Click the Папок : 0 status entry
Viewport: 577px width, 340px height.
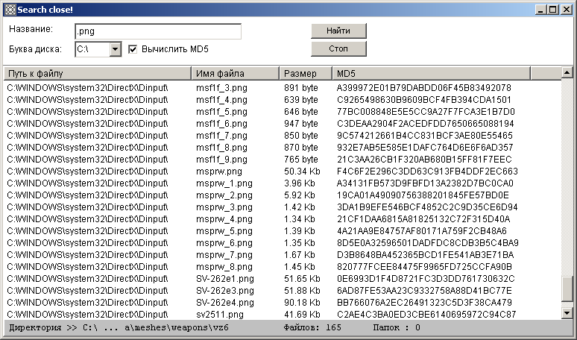pos(397,327)
